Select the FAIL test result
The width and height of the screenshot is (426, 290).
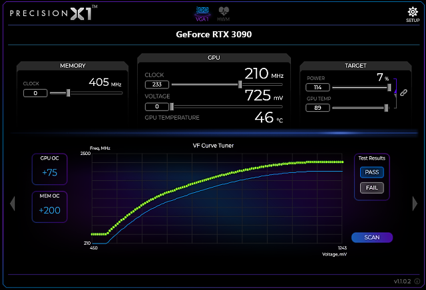click(x=372, y=188)
